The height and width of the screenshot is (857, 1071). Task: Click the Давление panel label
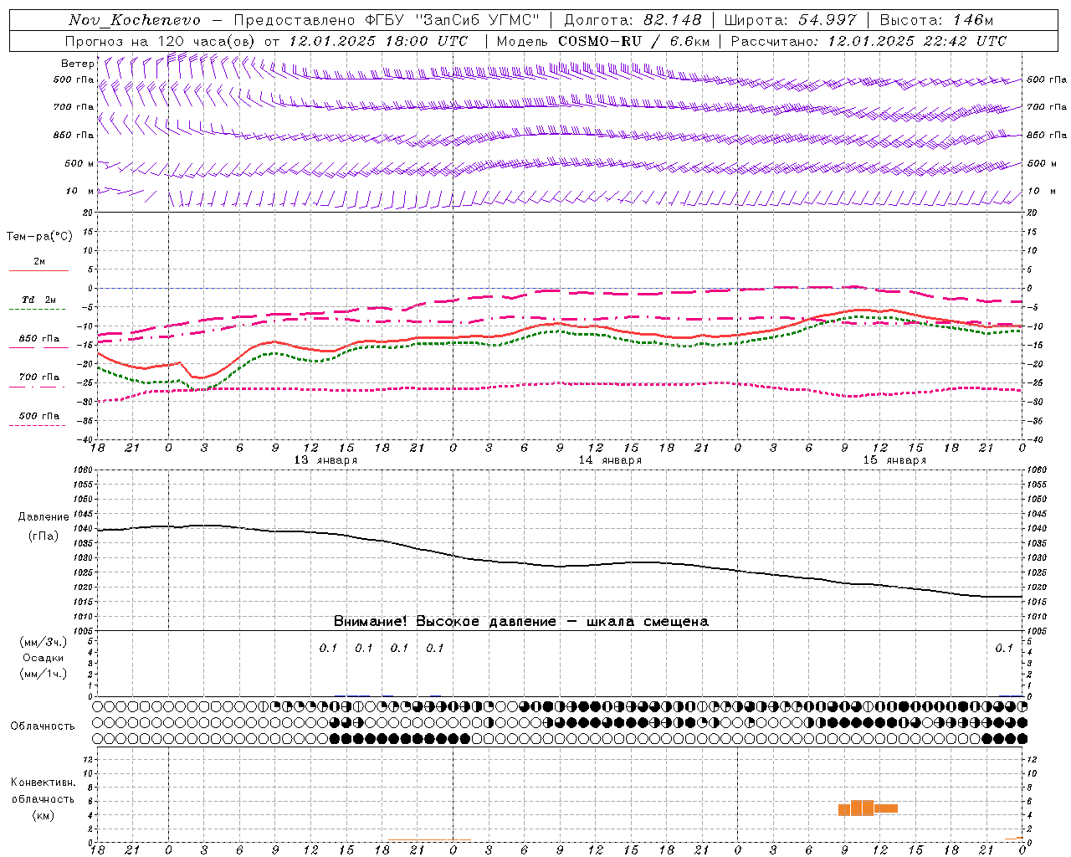click(x=43, y=518)
